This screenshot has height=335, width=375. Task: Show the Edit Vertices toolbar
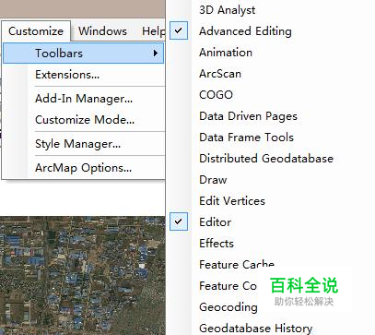point(232,201)
